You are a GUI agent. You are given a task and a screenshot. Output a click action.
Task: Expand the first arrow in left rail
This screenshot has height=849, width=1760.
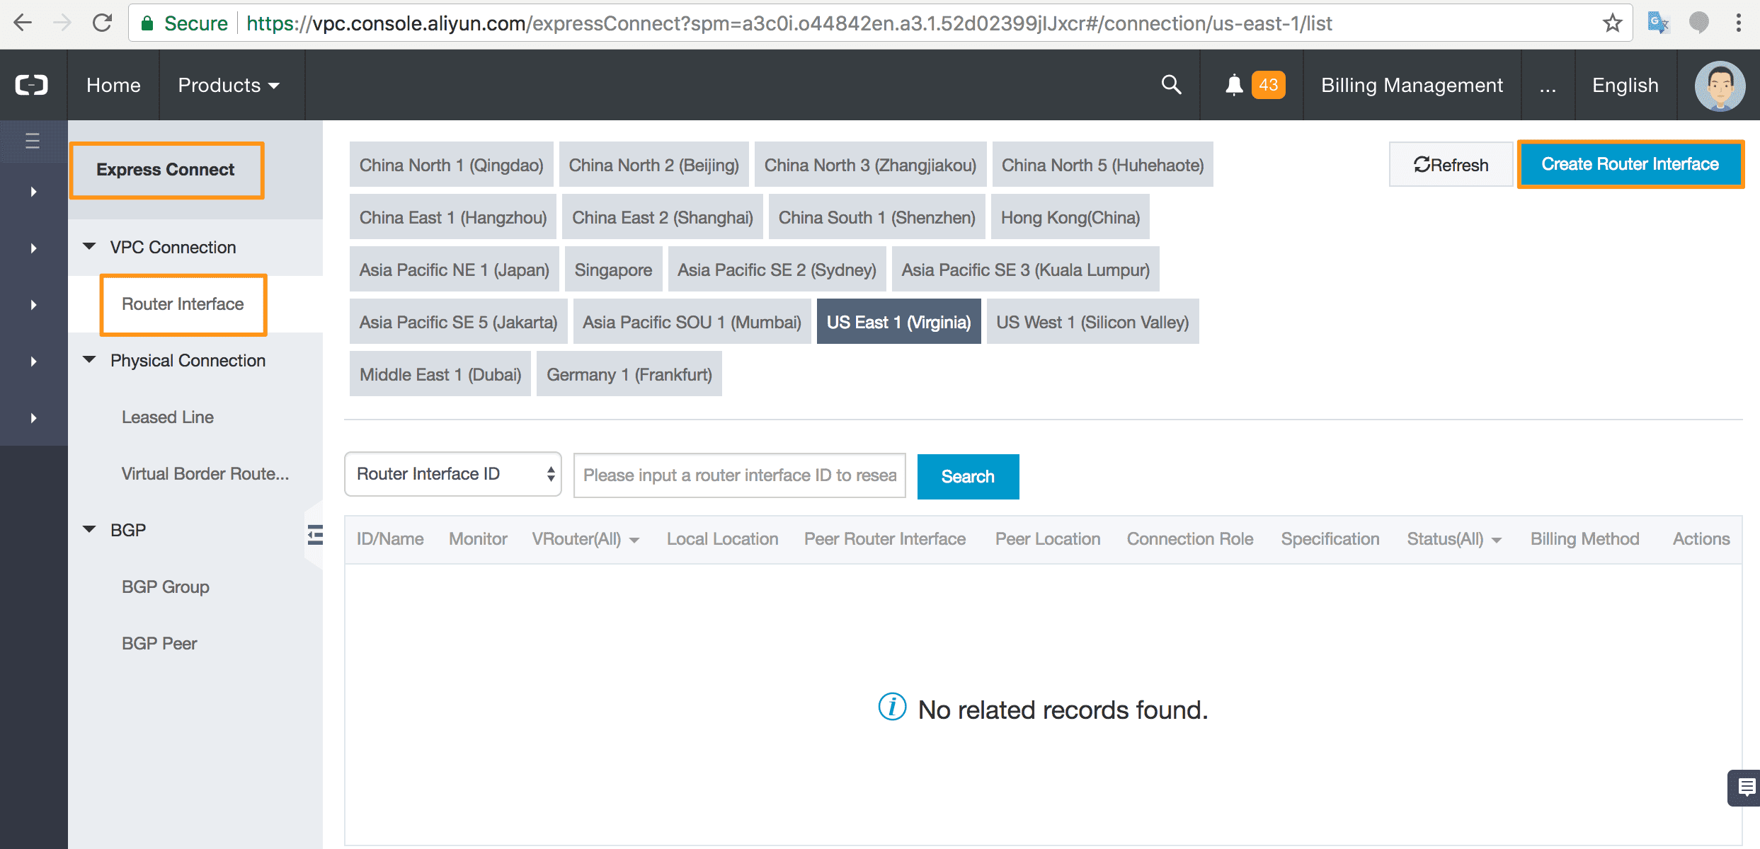[x=33, y=192]
